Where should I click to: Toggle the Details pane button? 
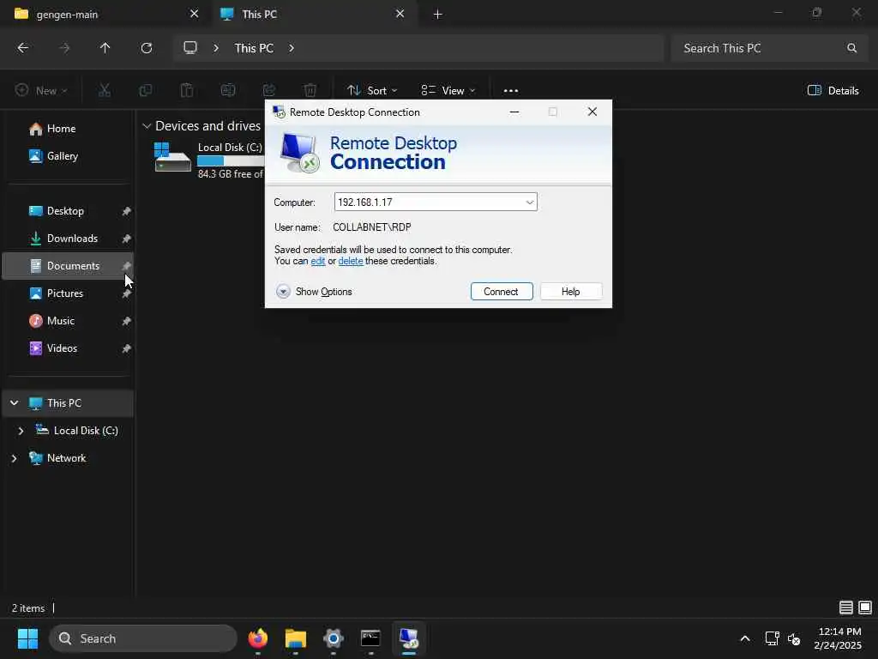[833, 90]
